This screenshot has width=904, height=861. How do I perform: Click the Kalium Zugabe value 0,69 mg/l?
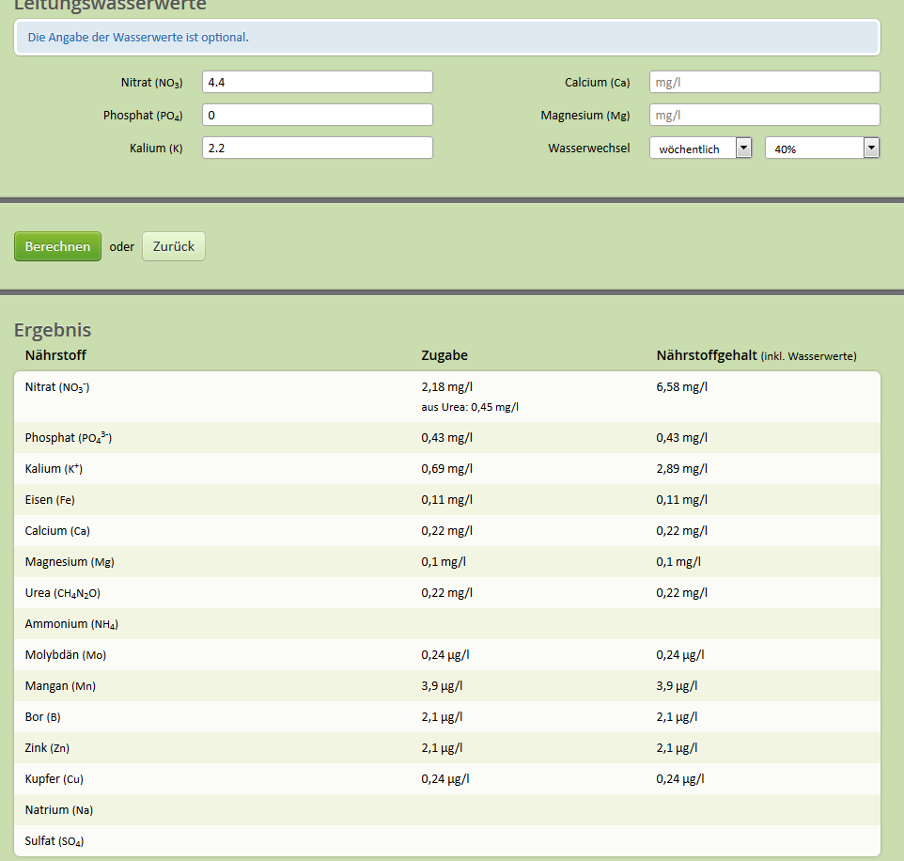(446, 469)
